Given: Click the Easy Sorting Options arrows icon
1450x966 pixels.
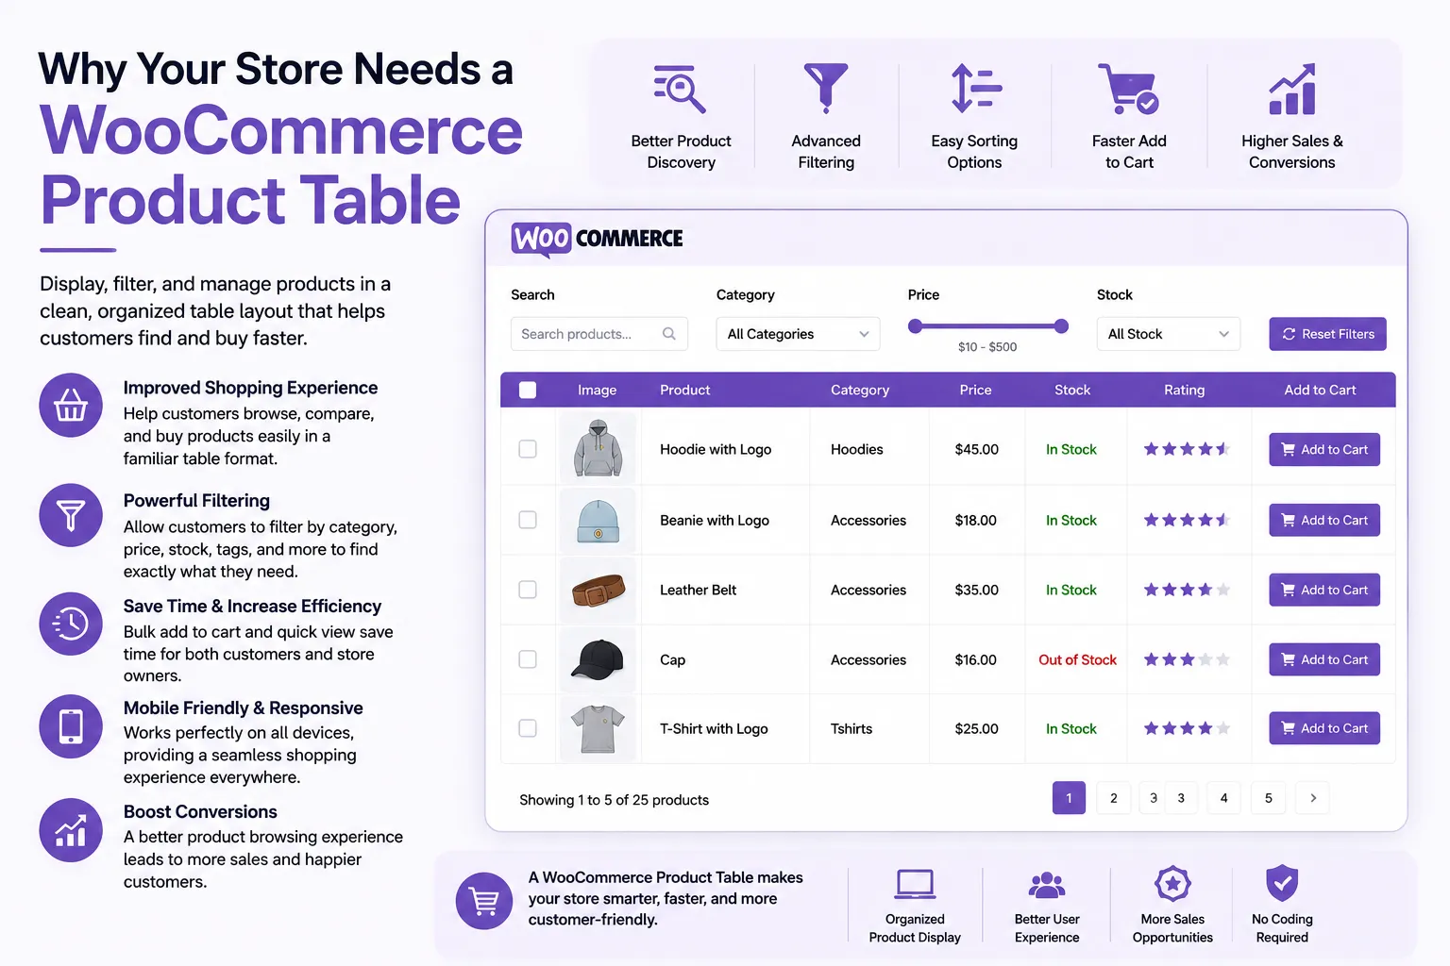Looking at the screenshot, I should 975,89.
